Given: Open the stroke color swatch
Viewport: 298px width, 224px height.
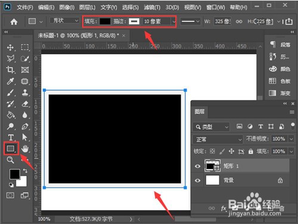Looking at the screenshot, I should point(134,21).
